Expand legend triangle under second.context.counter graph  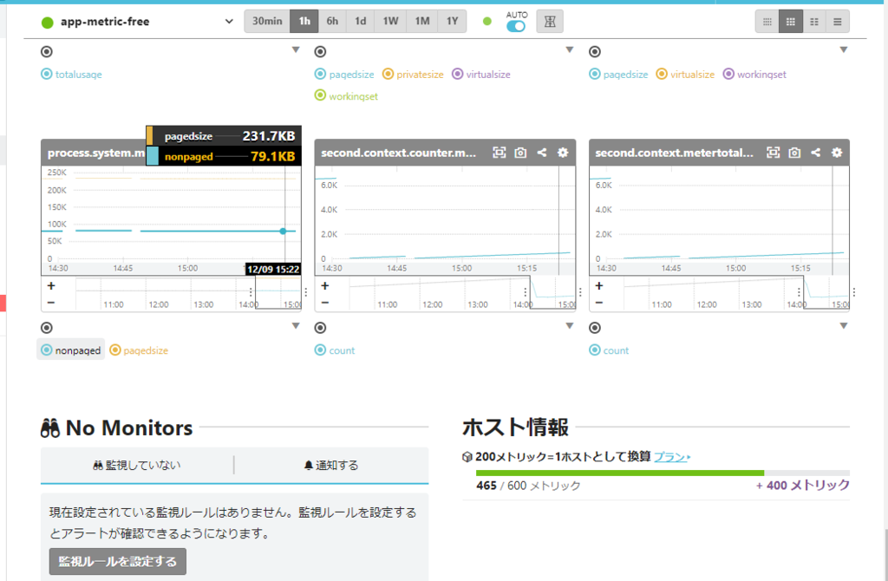coord(570,325)
